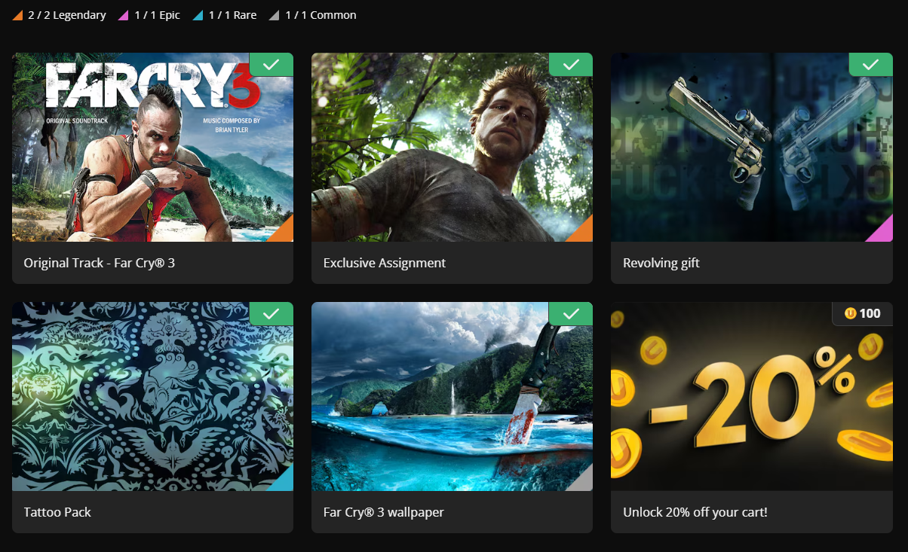This screenshot has width=908, height=552.
Task: Click the '1 / 1 Common' count text
Action: click(x=321, y=15)
